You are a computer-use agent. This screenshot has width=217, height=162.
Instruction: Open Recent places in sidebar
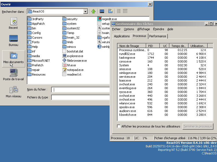(x=13, y=23)
